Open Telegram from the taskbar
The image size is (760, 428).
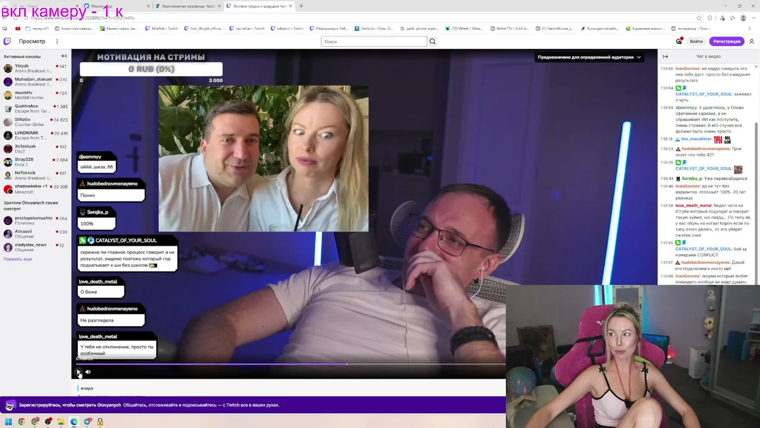point(88,422)
